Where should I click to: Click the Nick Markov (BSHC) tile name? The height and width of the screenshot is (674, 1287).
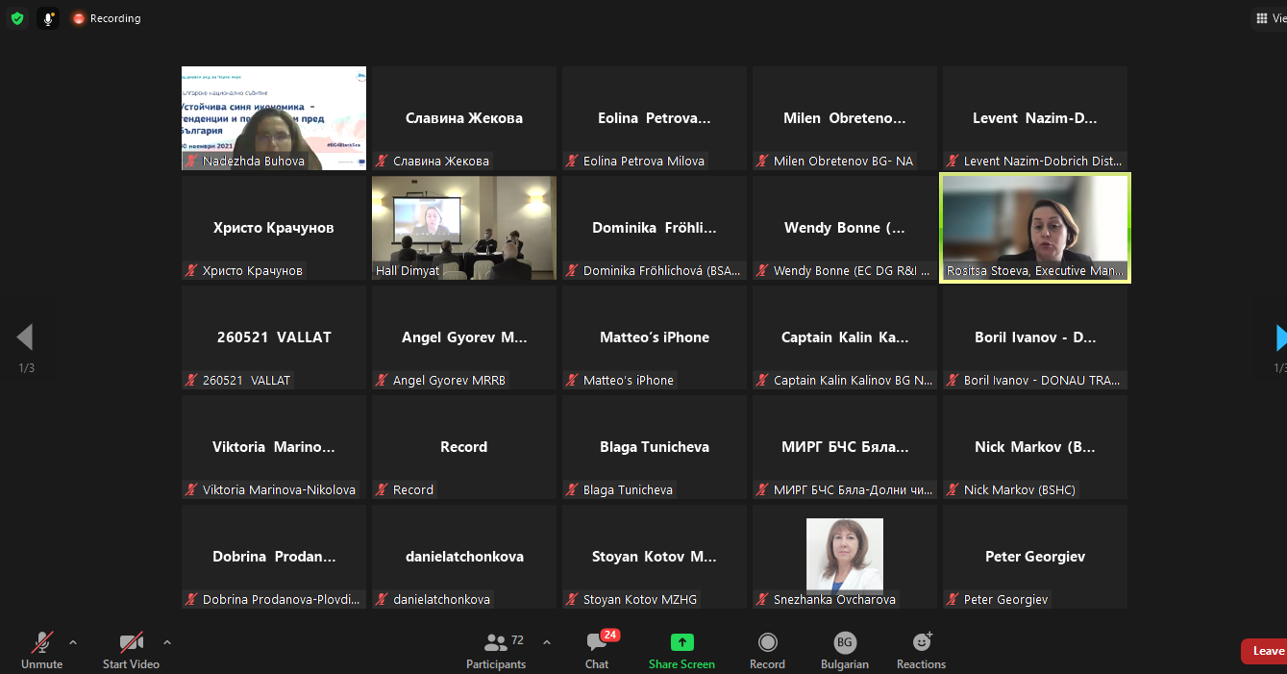coord(1035,447)
